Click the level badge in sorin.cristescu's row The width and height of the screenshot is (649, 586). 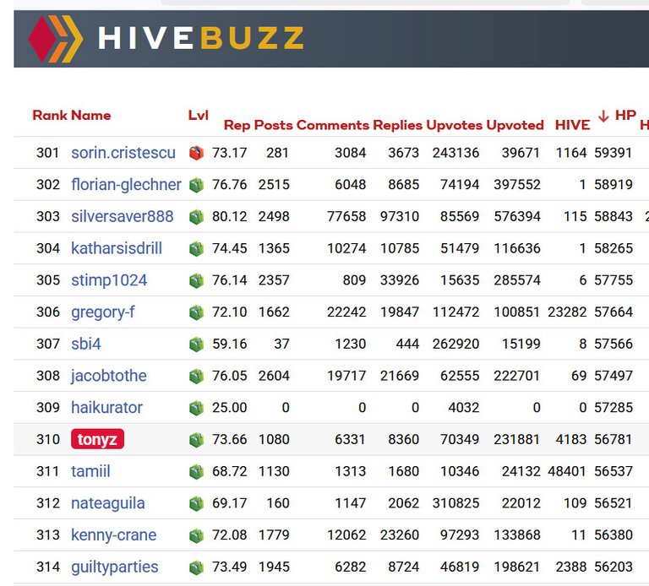click(x=196, y=153)
